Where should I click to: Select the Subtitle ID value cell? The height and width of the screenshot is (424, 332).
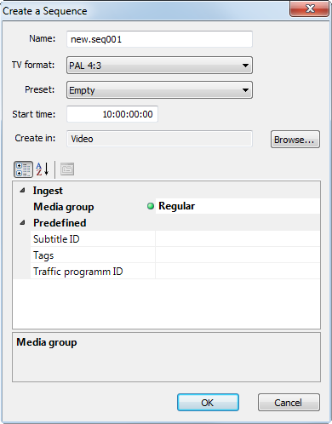238,239
